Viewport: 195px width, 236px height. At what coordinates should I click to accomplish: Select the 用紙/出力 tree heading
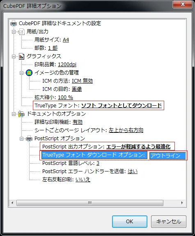(37, 32)
